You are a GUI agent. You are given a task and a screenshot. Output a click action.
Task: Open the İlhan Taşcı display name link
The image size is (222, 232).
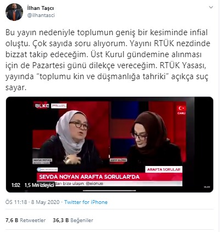(x=40, y=8)
